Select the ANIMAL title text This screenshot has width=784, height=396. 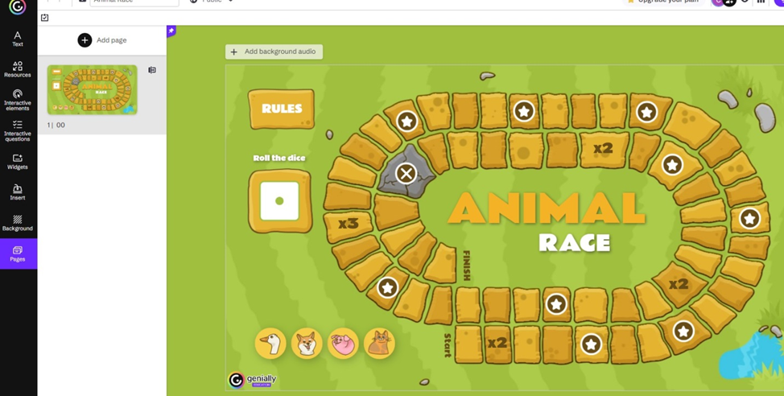tap(547, 208)
